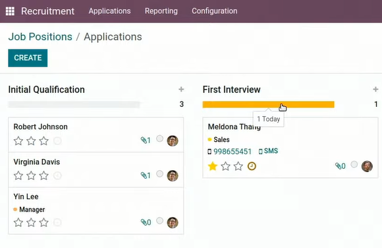Quick add in Initial Qualification column

181,89
